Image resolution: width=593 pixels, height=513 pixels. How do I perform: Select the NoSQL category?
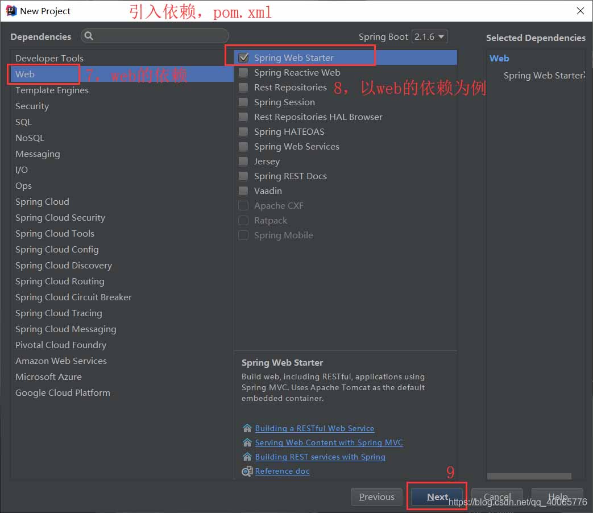[x=122, y=138]
